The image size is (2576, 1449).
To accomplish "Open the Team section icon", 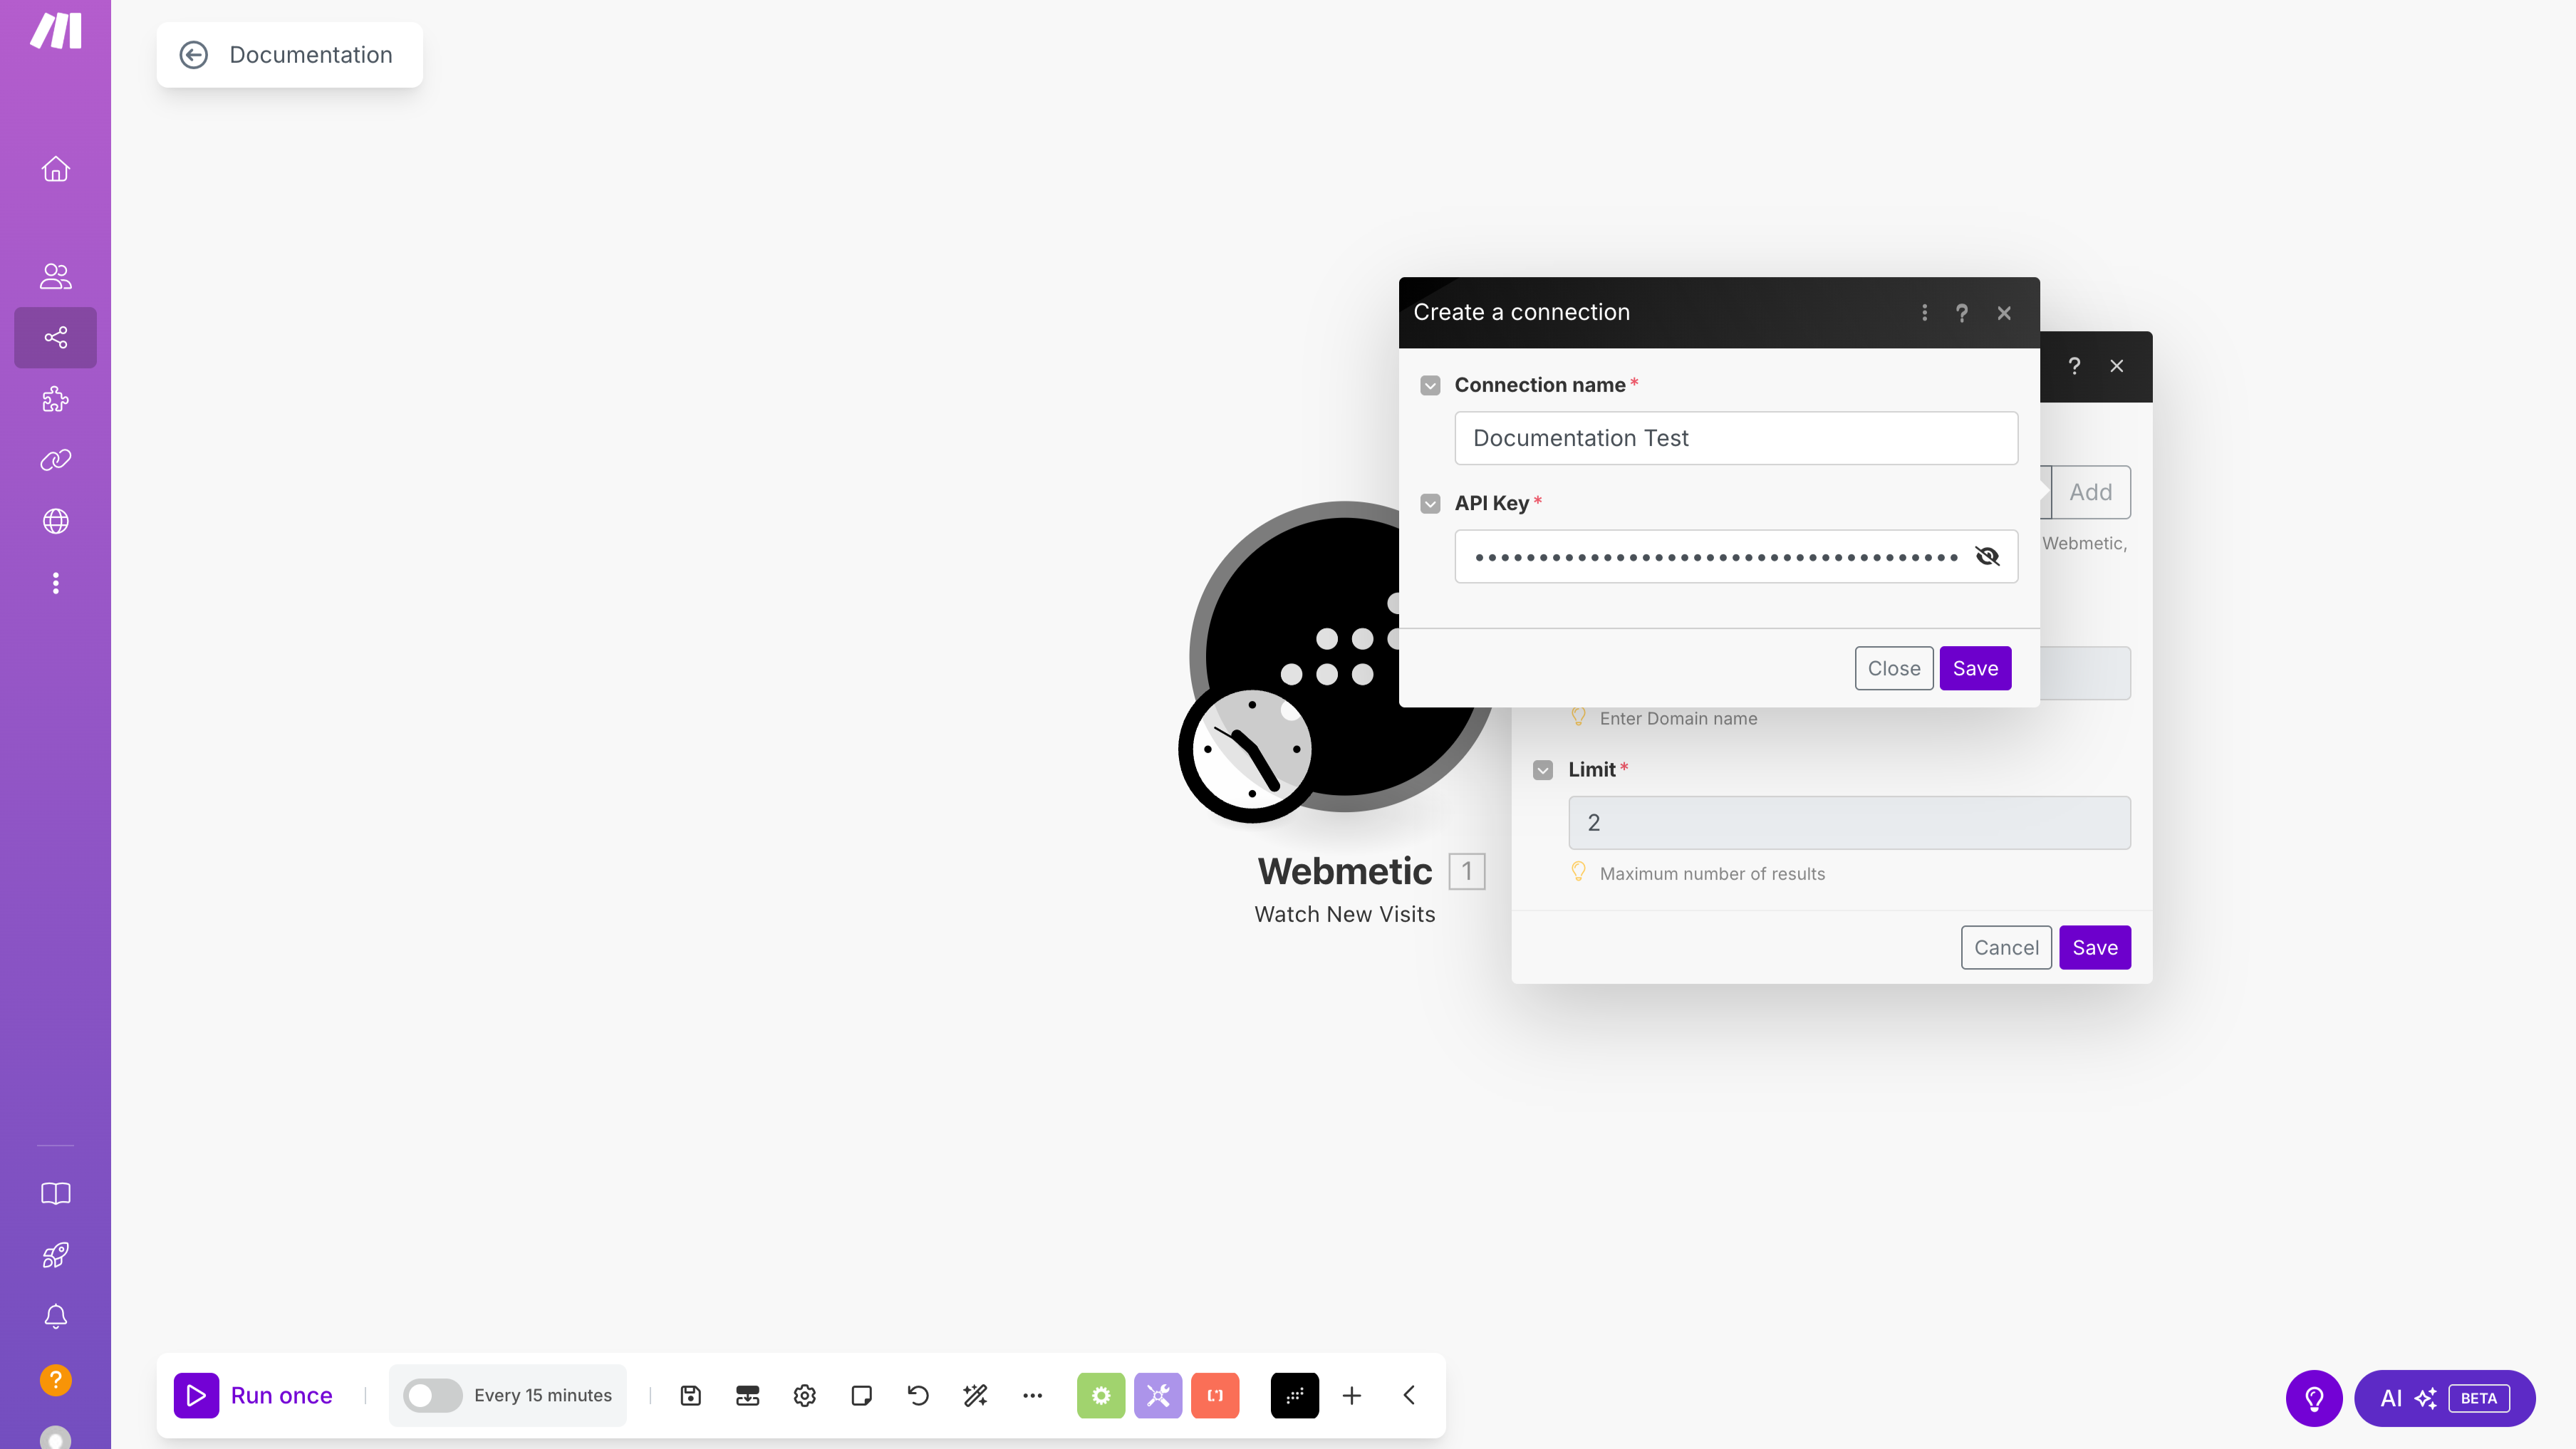I will coord(56,276).
